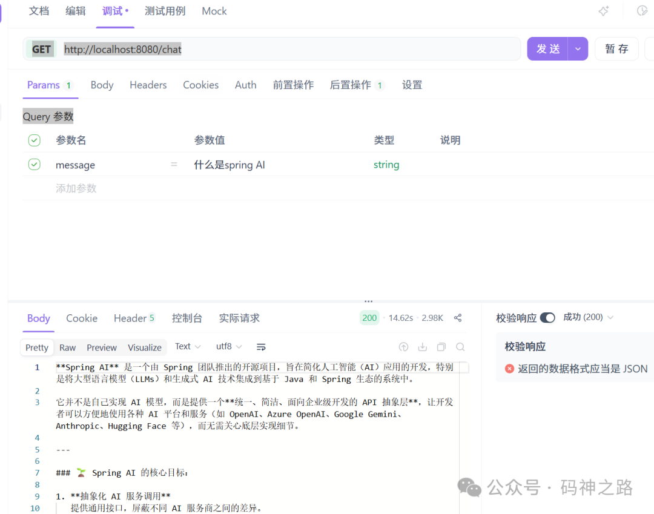Open the request history clock icon
This screenshot has height=514, width=654.
[x=643, y=10]
